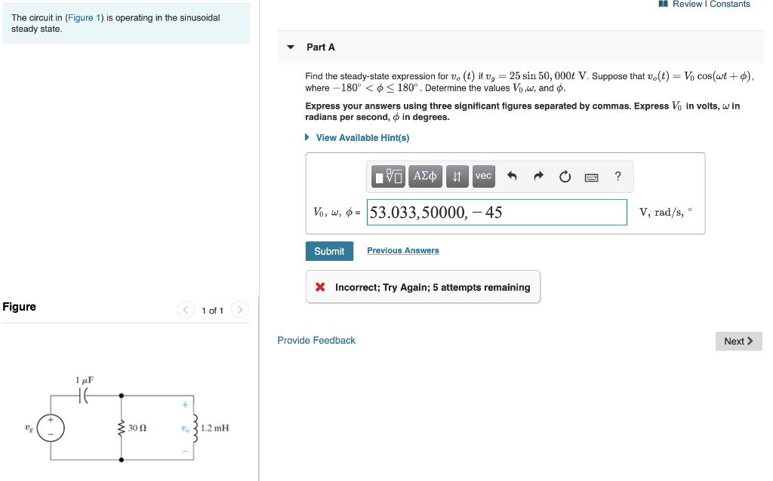Image resolution: width=773 pixels, height=481 pixels.
Task: Click the circuit diagram figure
Action: point(127,419)
